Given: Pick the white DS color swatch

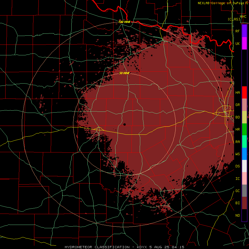Looking at the screenshot, I should (x=244, y=166).
